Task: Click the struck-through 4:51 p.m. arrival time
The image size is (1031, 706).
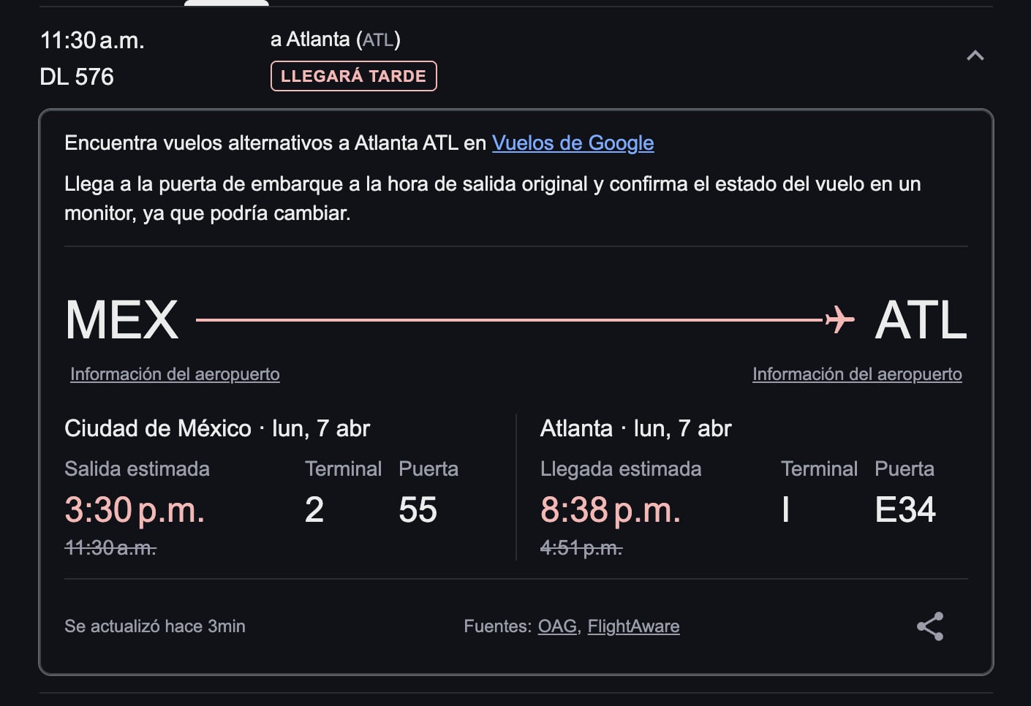Action: (581, 547)
